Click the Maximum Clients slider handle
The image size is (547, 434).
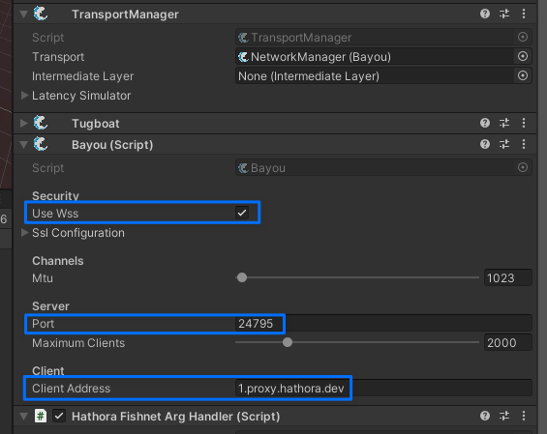(x=288, y=342)
